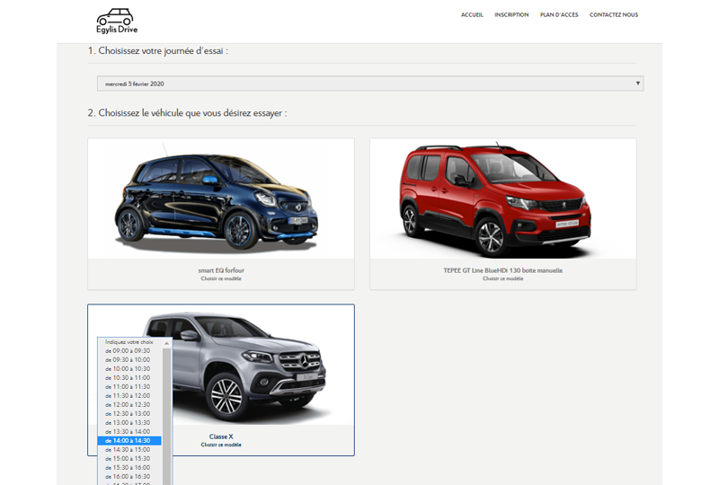
Task: Choose slot de 14:30 à 15:00
Action: pos(129,449)
